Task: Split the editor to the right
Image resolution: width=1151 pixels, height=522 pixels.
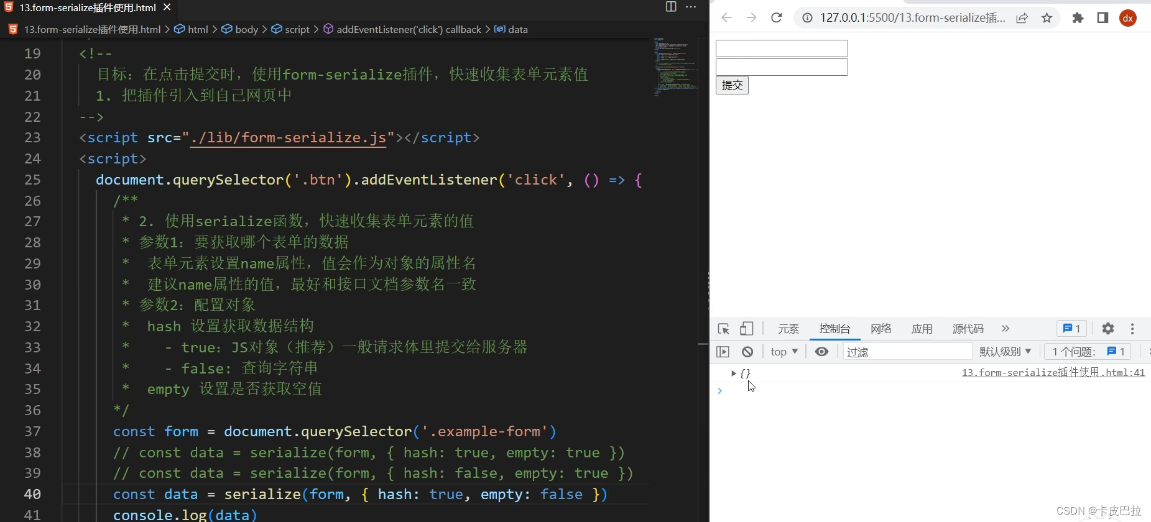Action: pyautogui.click(x=671, y=7)
